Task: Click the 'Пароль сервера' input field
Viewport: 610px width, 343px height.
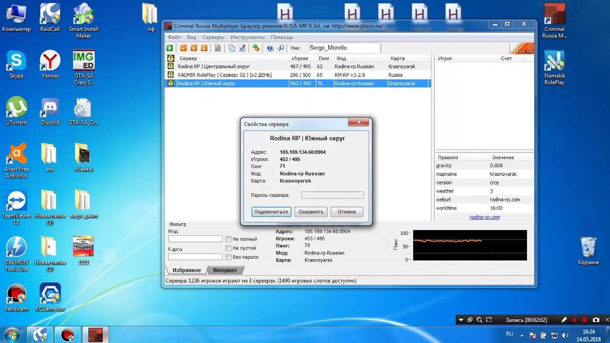Action: (x=333, y=195)
